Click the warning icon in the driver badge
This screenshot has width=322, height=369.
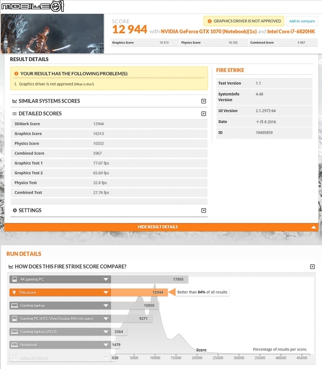[209, 21]
